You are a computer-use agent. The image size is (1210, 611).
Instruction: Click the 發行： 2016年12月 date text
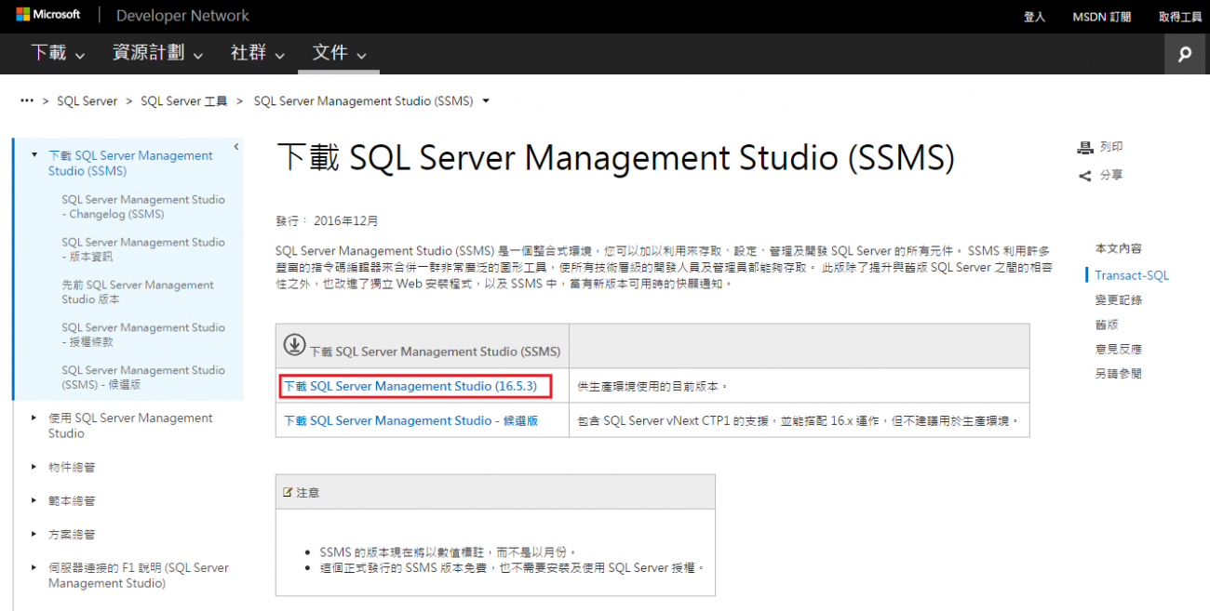click(x=328, y=221)
